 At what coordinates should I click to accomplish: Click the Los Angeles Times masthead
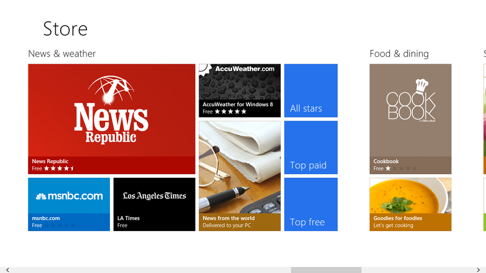pos(154,196)
